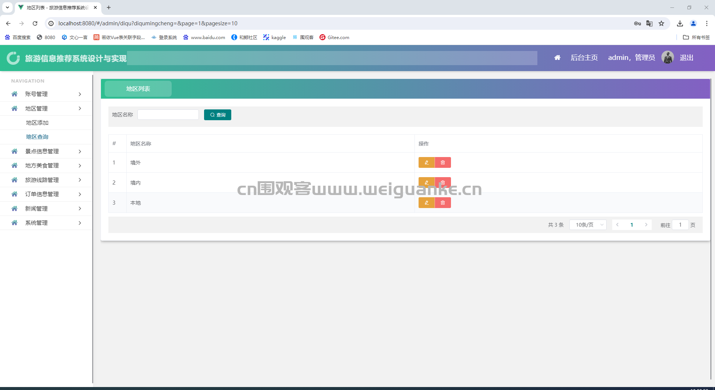Open a new browser tab

109,7
